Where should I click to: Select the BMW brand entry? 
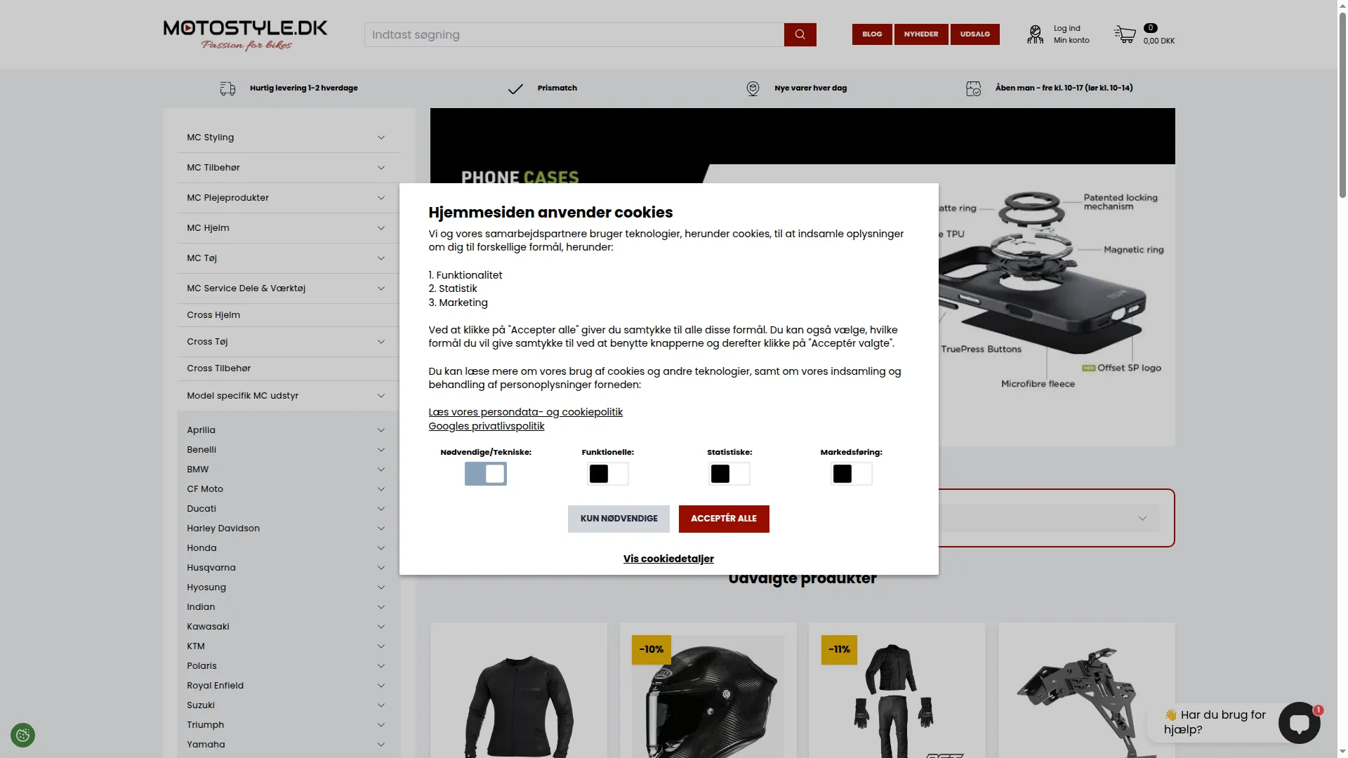(x=198, y=470)
